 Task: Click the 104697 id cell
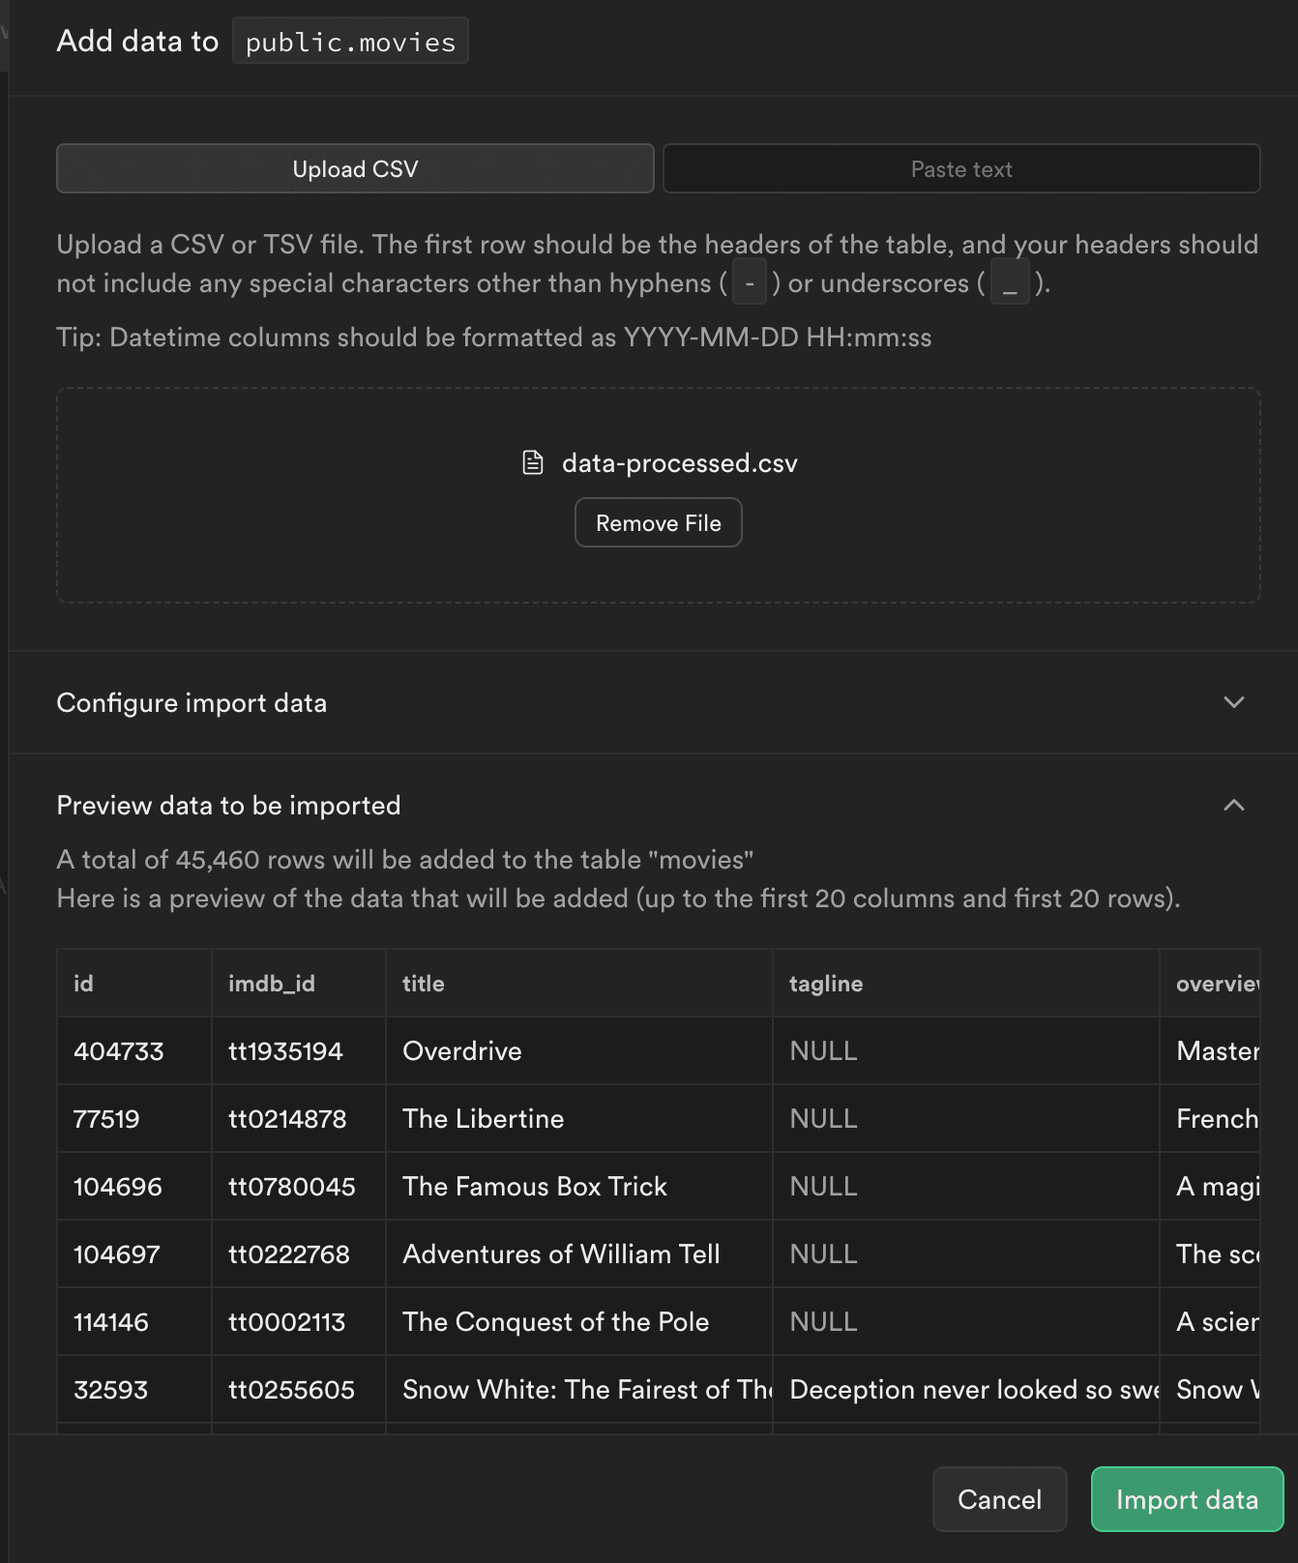(x=117, y=1254)
